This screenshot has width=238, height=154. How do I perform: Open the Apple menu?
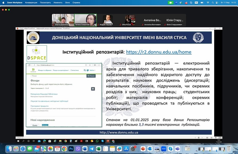(3, 3)
